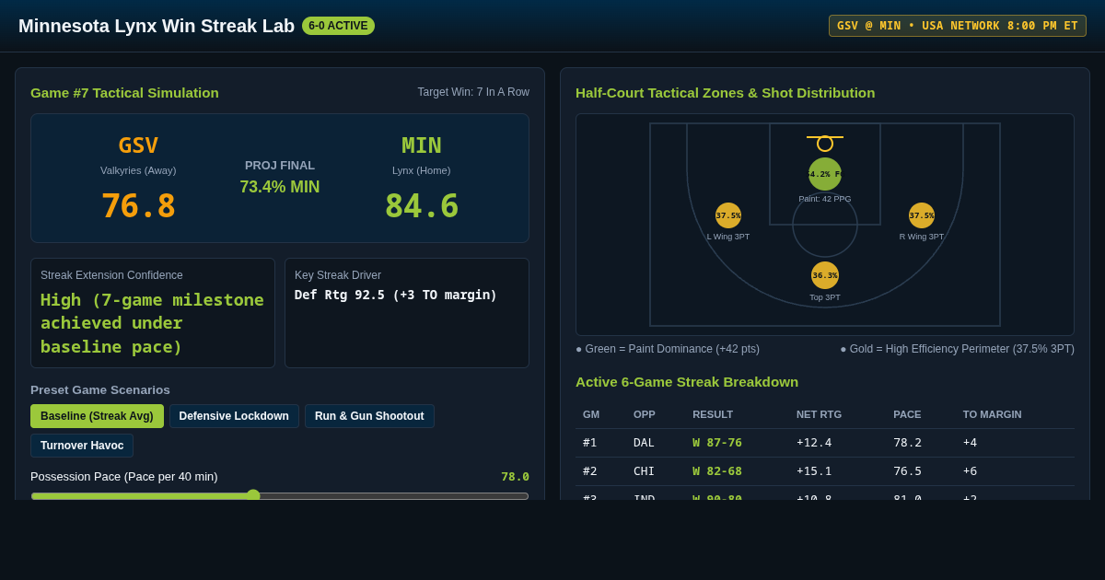Screen dimensions: 1105x580
Task: Click the W 87-76 result for DAL
Action: click(x=717, y=443)
